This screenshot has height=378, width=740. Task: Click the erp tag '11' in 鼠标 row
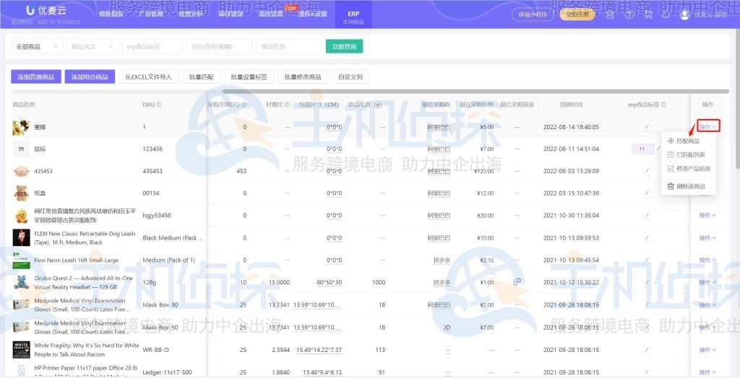[x=642, y=149]
